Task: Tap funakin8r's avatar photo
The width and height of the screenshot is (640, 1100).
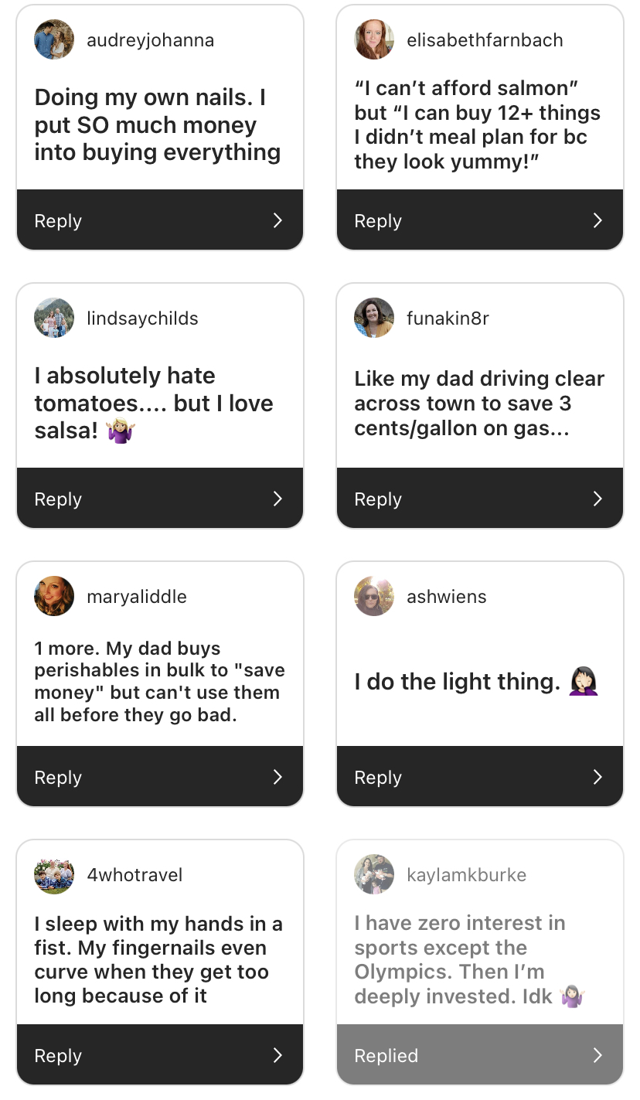Action: (x=374, y=318)
